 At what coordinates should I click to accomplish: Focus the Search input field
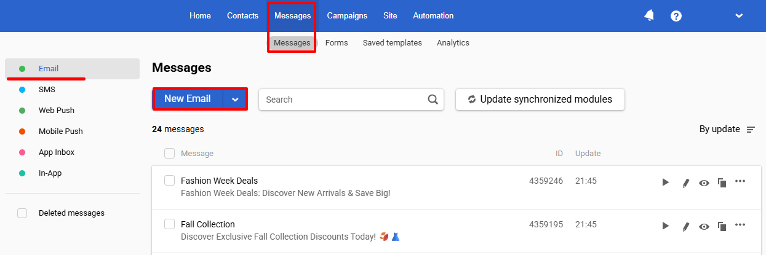351,100
